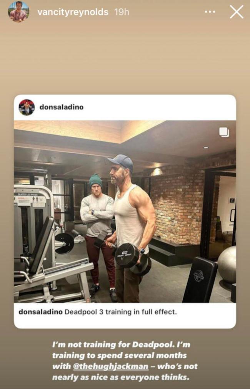Tap the black weight bench backrest
The height and width of the screenshot is (389, 250).
click(x=200, y=280)
